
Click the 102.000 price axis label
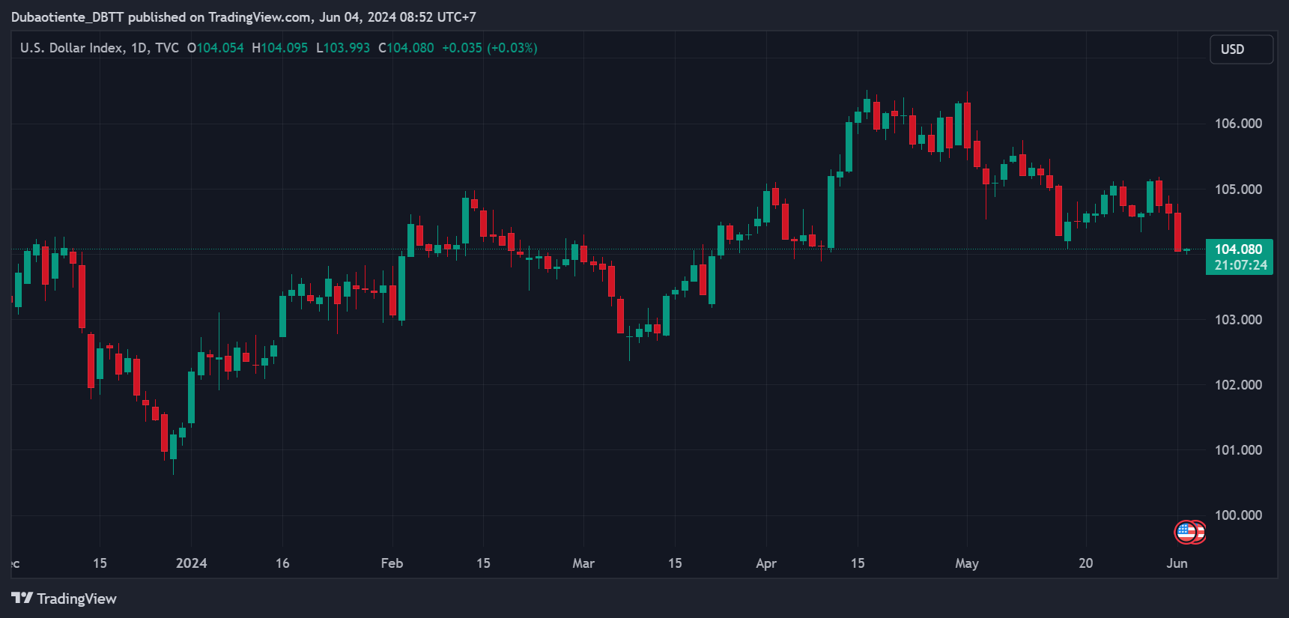(1238, 385)
